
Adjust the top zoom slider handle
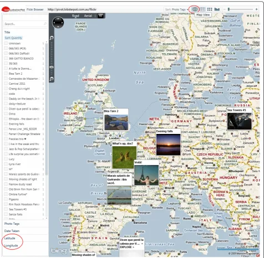(x=229, y=9)
